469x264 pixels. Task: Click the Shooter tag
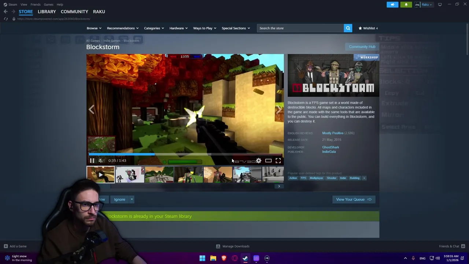[332, 178]
